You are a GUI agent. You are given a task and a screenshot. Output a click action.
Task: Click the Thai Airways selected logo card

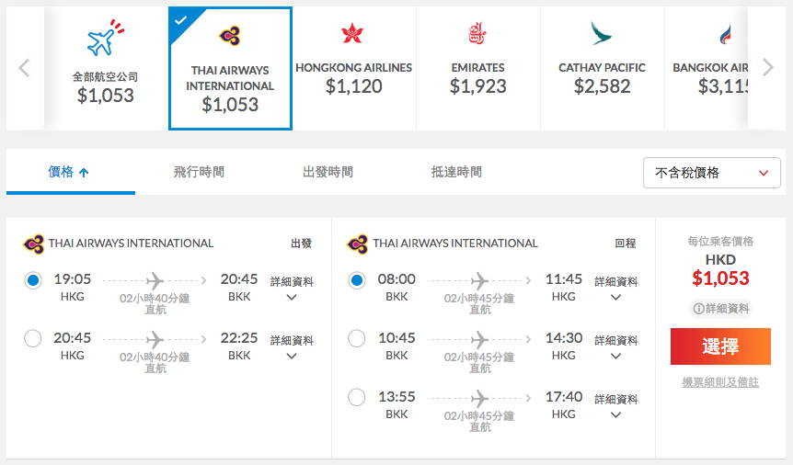[x=230, y=69]
